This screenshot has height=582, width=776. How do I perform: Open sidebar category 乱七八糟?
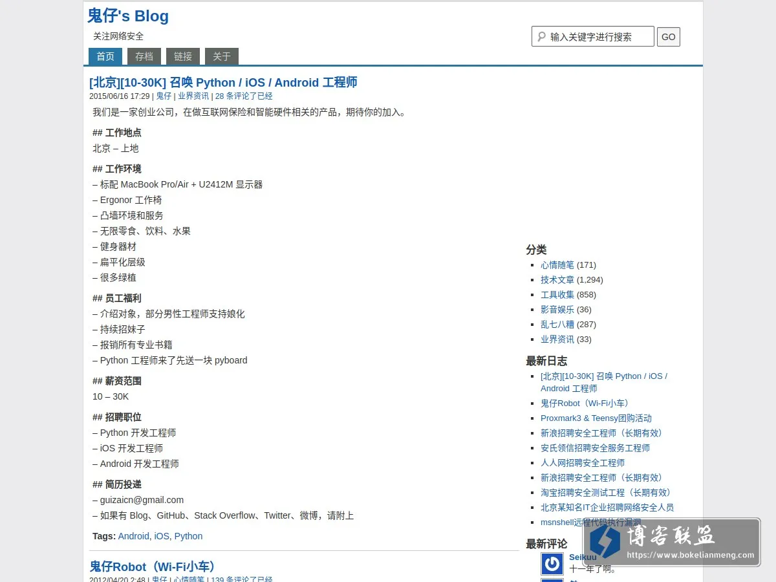tap(557, 325)
